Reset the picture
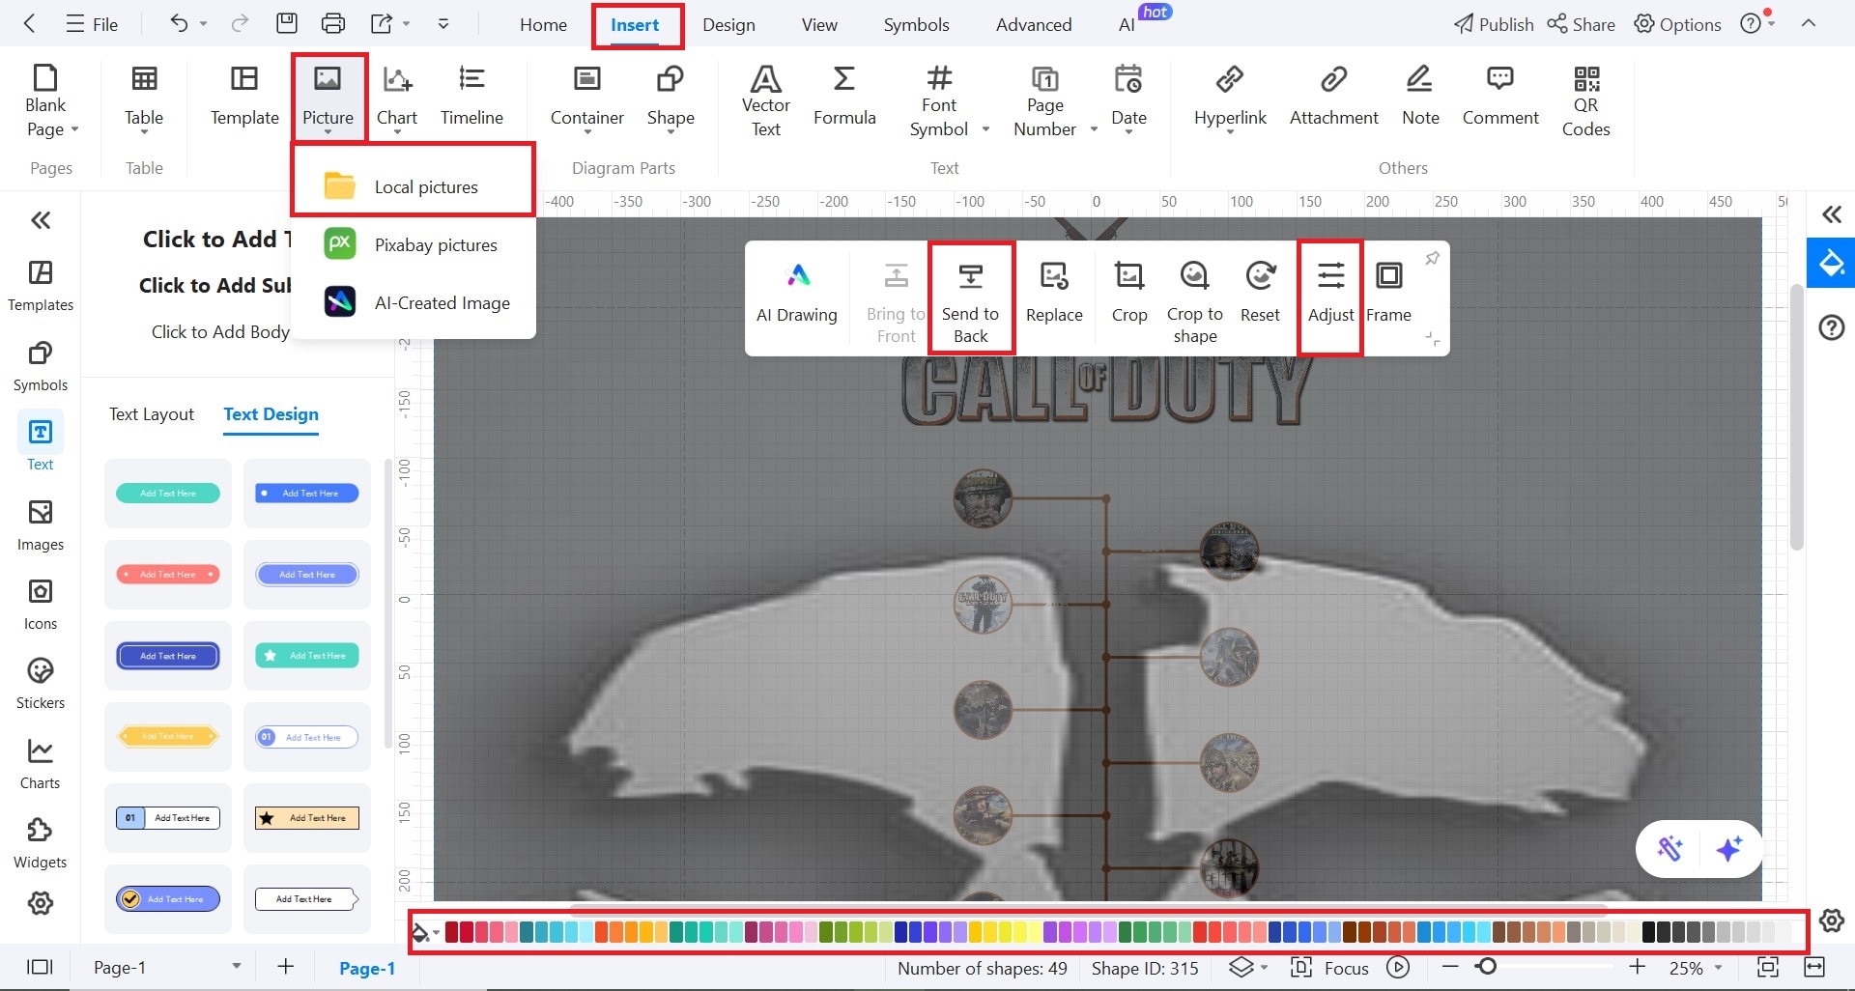This screenshot has width=1855, height=991. [x=1260, y=295]
